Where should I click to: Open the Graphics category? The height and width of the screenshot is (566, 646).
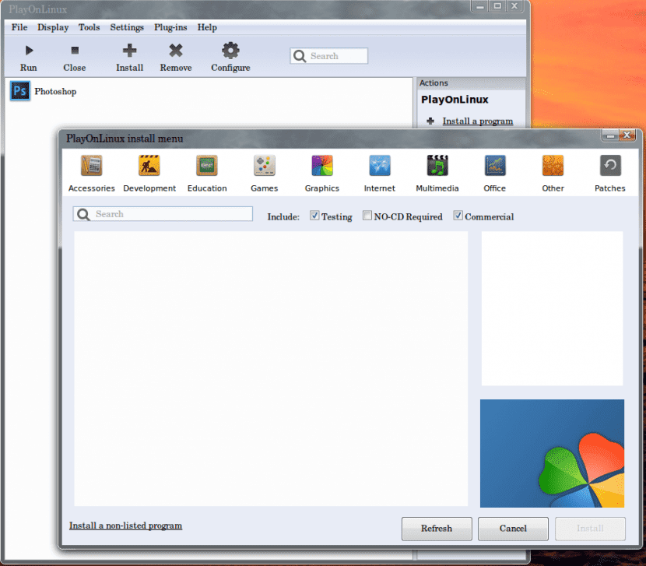click(321, 174)
